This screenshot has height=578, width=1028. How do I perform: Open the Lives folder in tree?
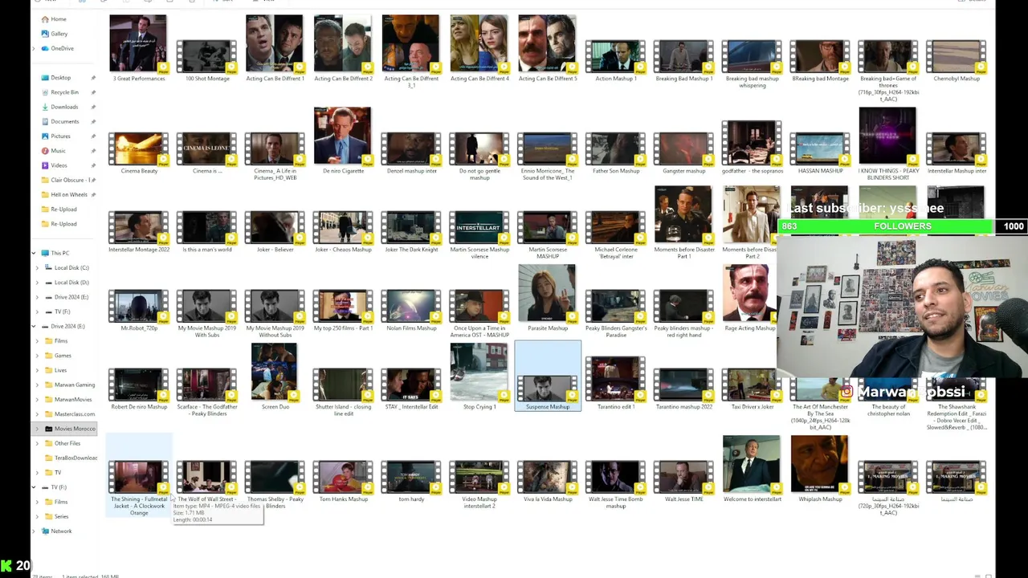[x=60, y=370]
